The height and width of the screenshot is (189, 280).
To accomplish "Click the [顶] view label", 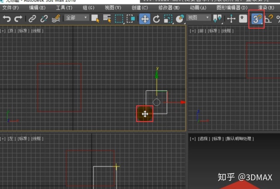I will [12, 31].
